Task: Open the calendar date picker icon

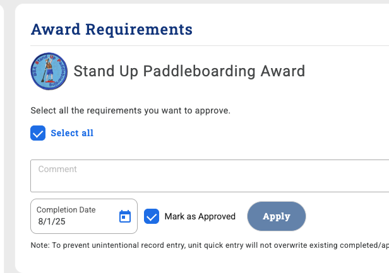Action: pos(125,217)
